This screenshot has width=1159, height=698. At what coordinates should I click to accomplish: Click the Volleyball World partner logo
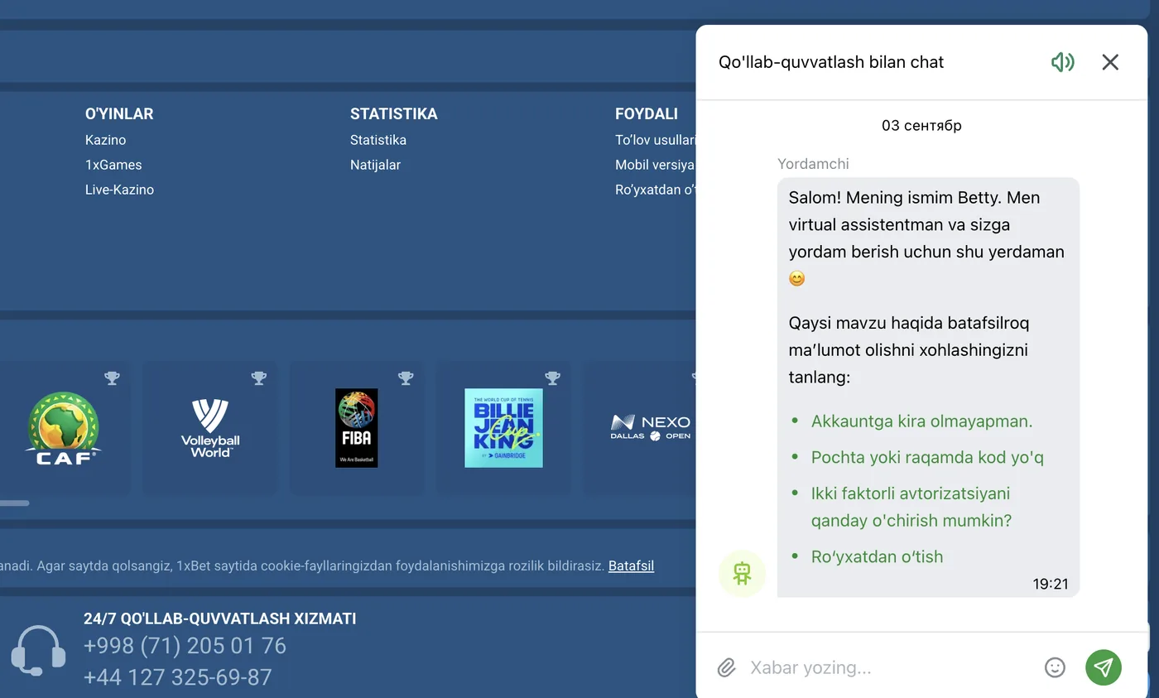pyautogui.click(x=210, y=428)
